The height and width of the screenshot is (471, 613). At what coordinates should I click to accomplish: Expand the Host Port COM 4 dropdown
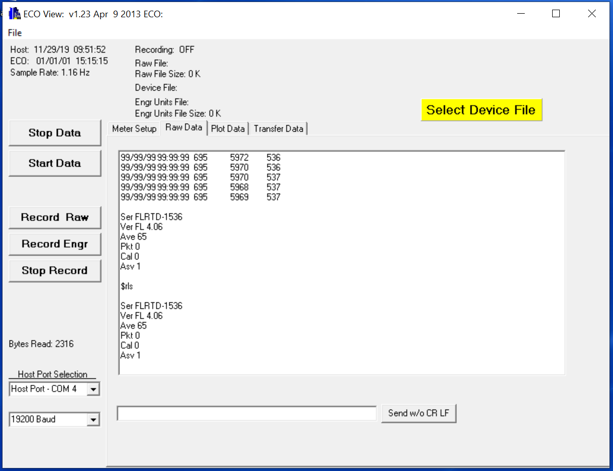93,389
